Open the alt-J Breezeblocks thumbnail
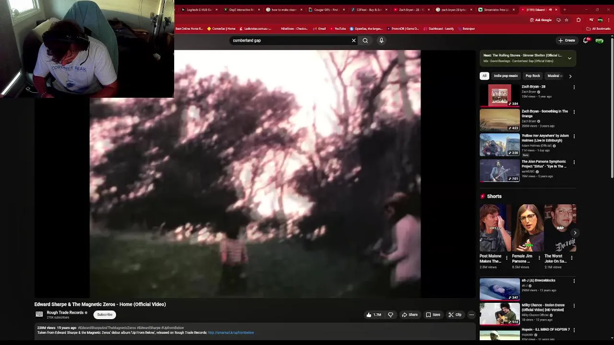Screen dimensions: 614x345 [x=500, y=289]
